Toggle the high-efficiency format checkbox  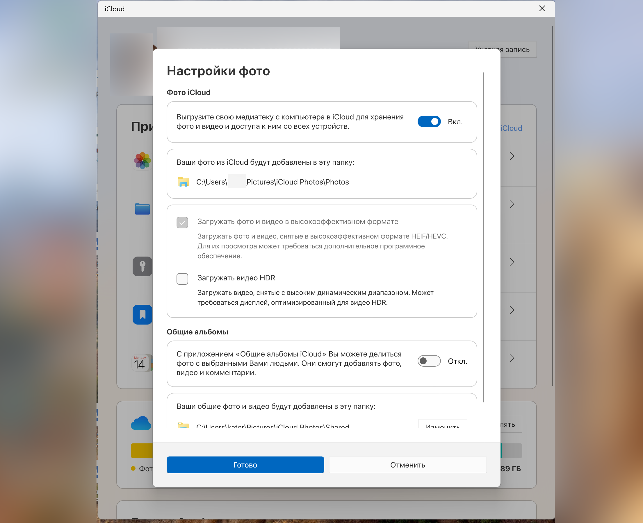point(182,223)
